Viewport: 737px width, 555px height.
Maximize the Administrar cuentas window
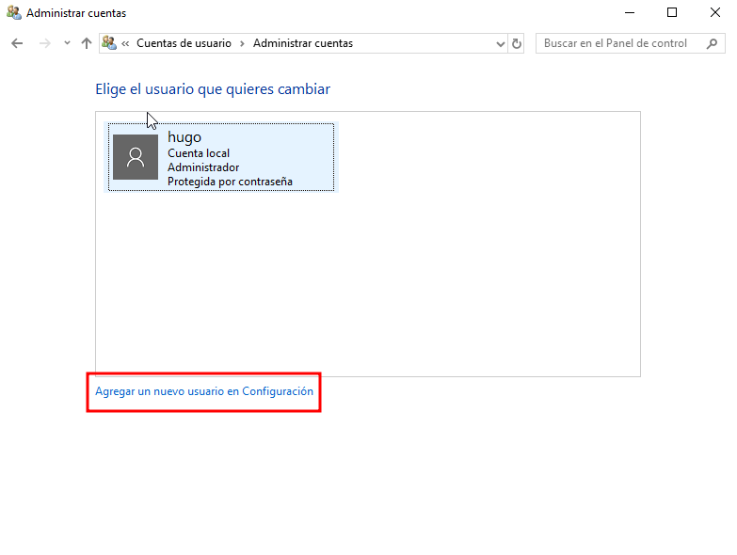pos(672,13)
